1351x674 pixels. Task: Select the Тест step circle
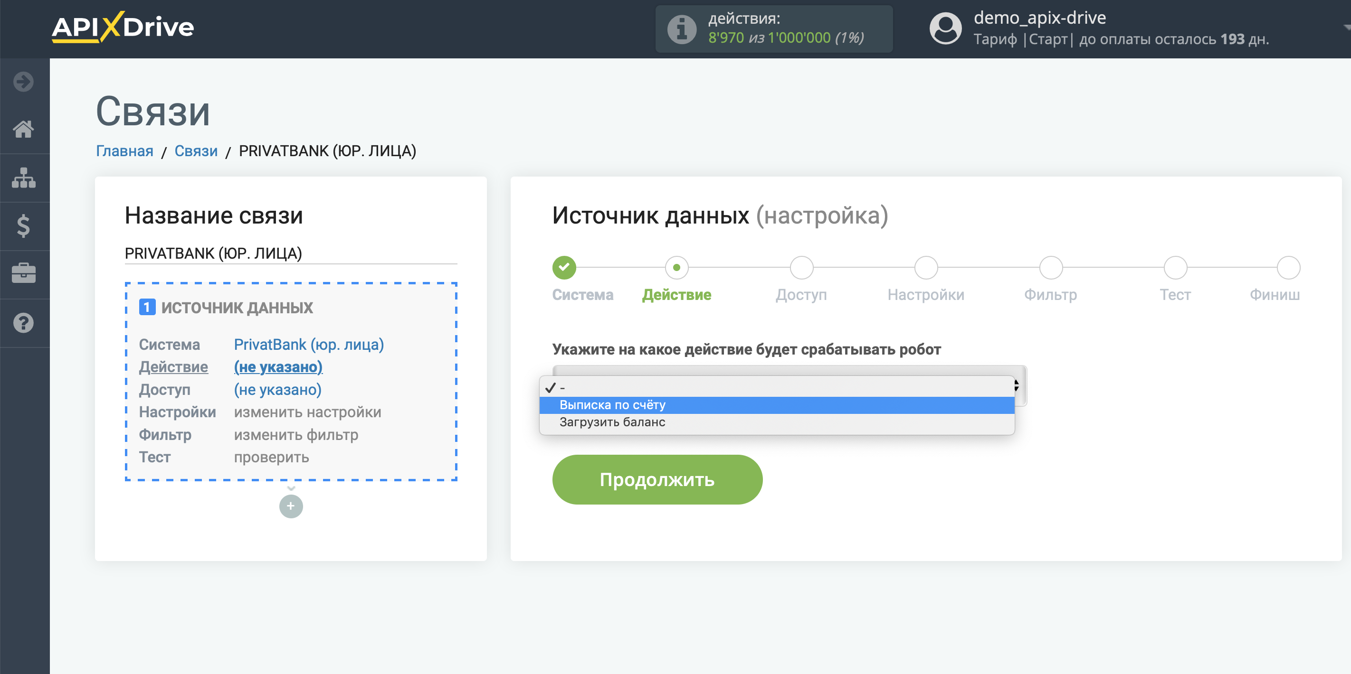(x=1175, y=267)
